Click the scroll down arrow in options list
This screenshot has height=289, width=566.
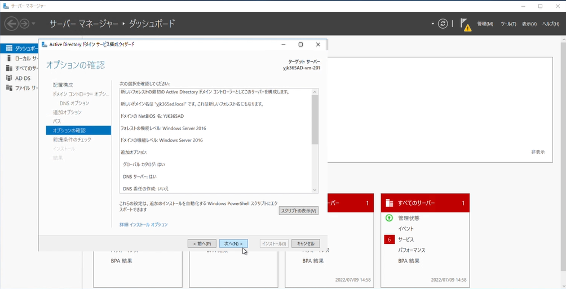click(315, 190)
